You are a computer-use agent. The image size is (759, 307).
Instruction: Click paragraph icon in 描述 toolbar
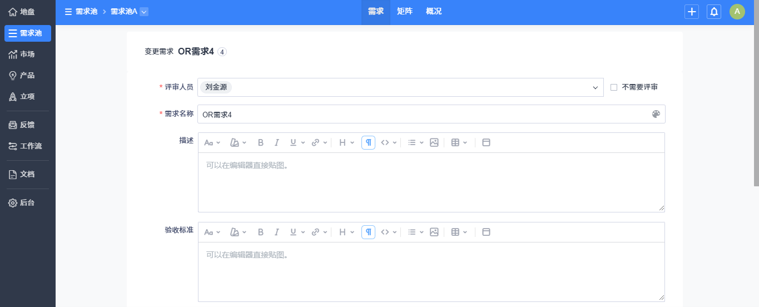[x=368, y=143]
